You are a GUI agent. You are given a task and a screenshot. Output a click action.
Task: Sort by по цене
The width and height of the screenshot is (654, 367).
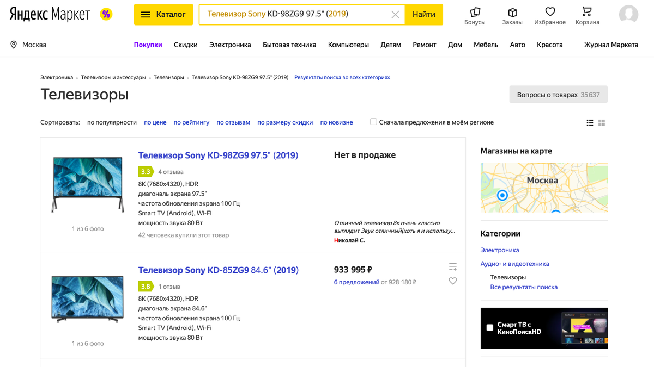pos(155,122)
